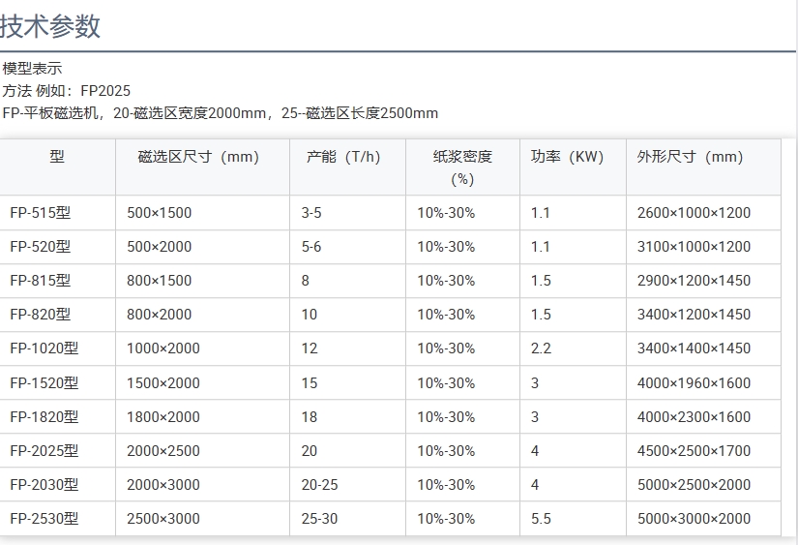Select the 5.5 power value cell
Screen dimensions: 798x545
(x=541, y=519)
